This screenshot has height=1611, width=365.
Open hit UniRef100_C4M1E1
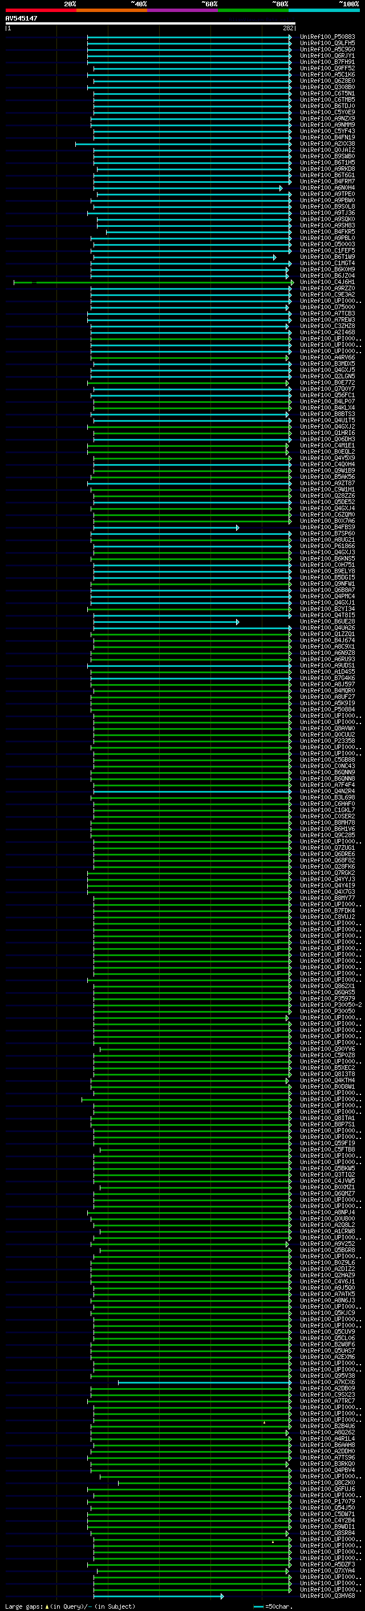327,445
